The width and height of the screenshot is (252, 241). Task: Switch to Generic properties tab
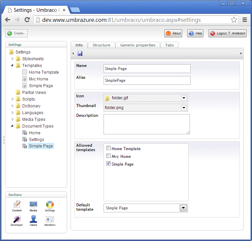pos(138,45)
